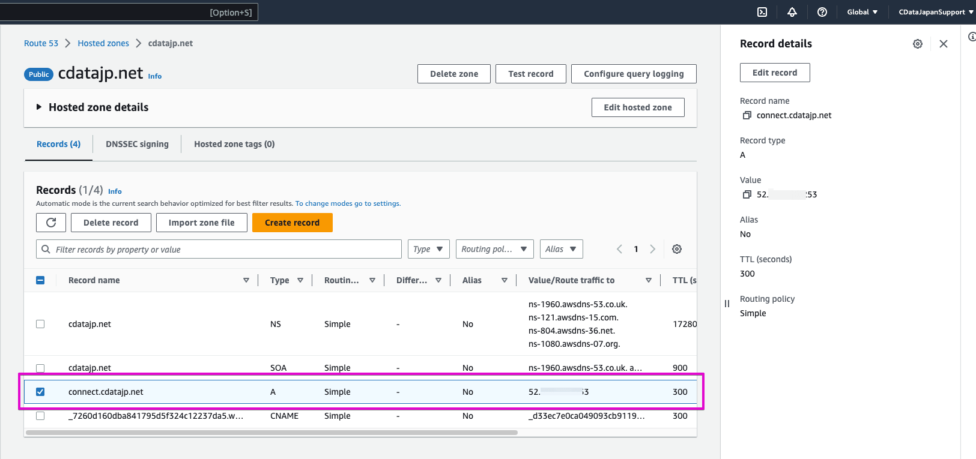Open the CDataJapanSupport account menu

tap(936, 12)
